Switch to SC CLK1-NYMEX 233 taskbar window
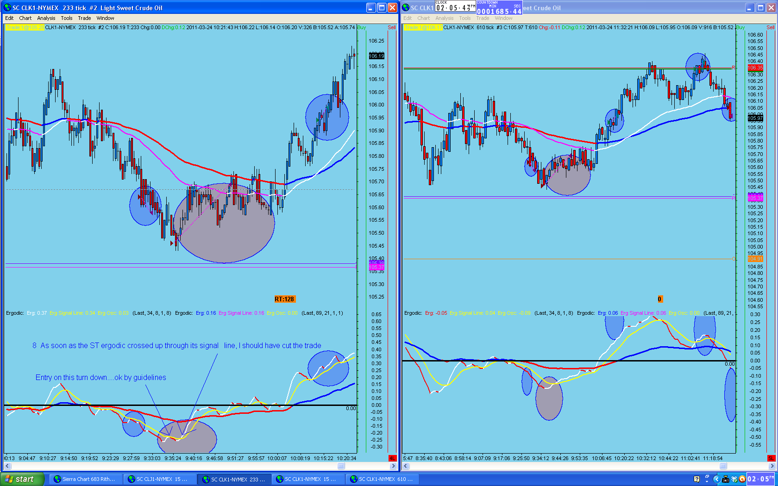The width and height of the screenshot is (778, 486). [x=234, y=479]
